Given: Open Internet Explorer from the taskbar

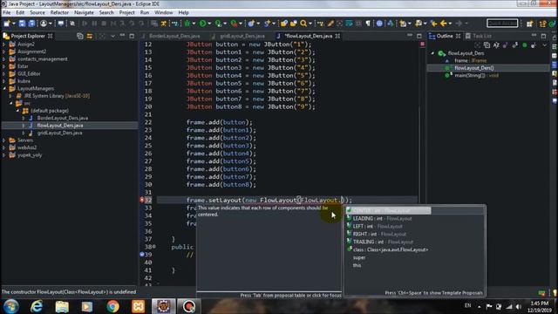Looking at the screenshot, I should click(37, 306).
